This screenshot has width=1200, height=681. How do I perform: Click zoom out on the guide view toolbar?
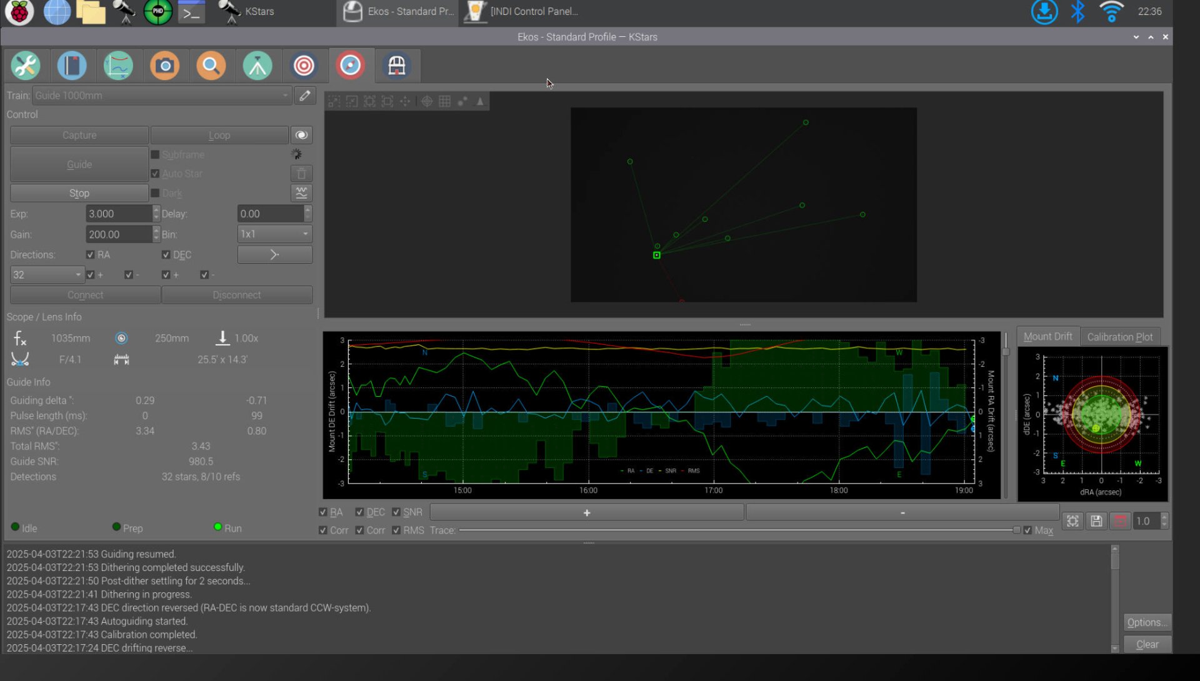tap(352, 101)
